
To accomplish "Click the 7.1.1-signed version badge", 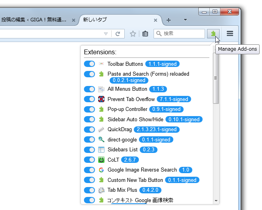I will point(174,99).
